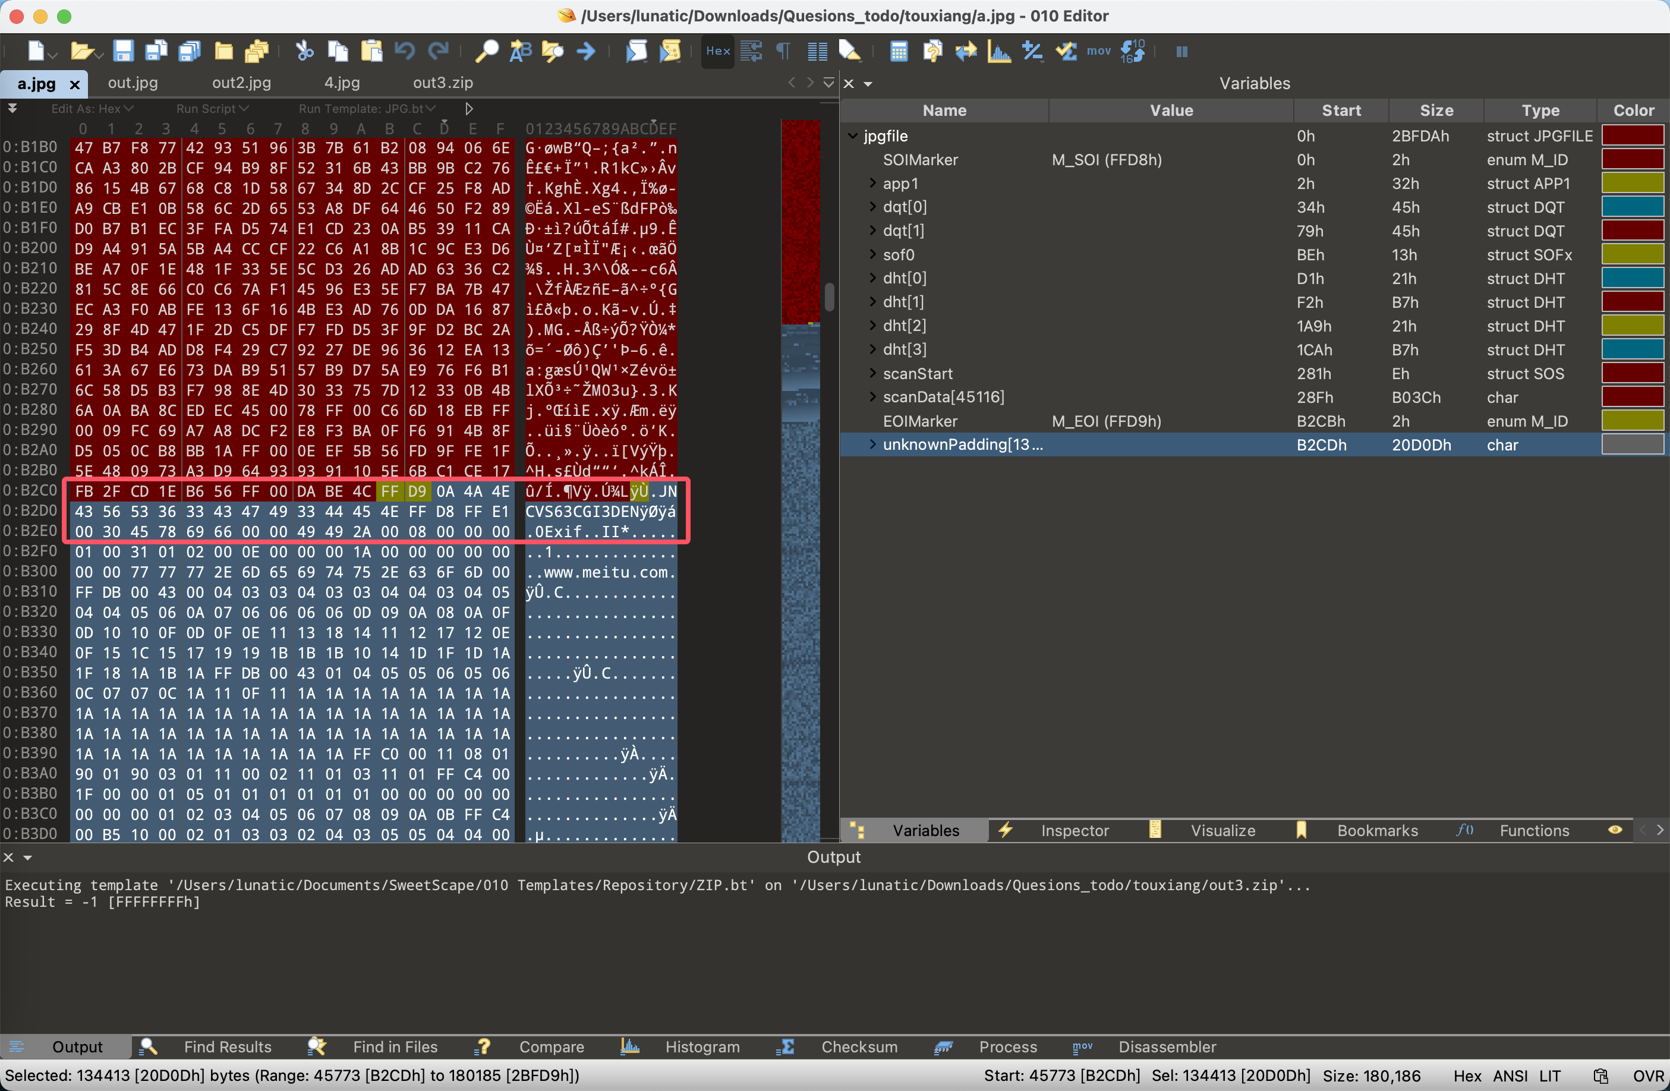Open the Edit As: Hex dropdown
The width and height of the screenshot is (1670, 1091).
tap(92, 109)
